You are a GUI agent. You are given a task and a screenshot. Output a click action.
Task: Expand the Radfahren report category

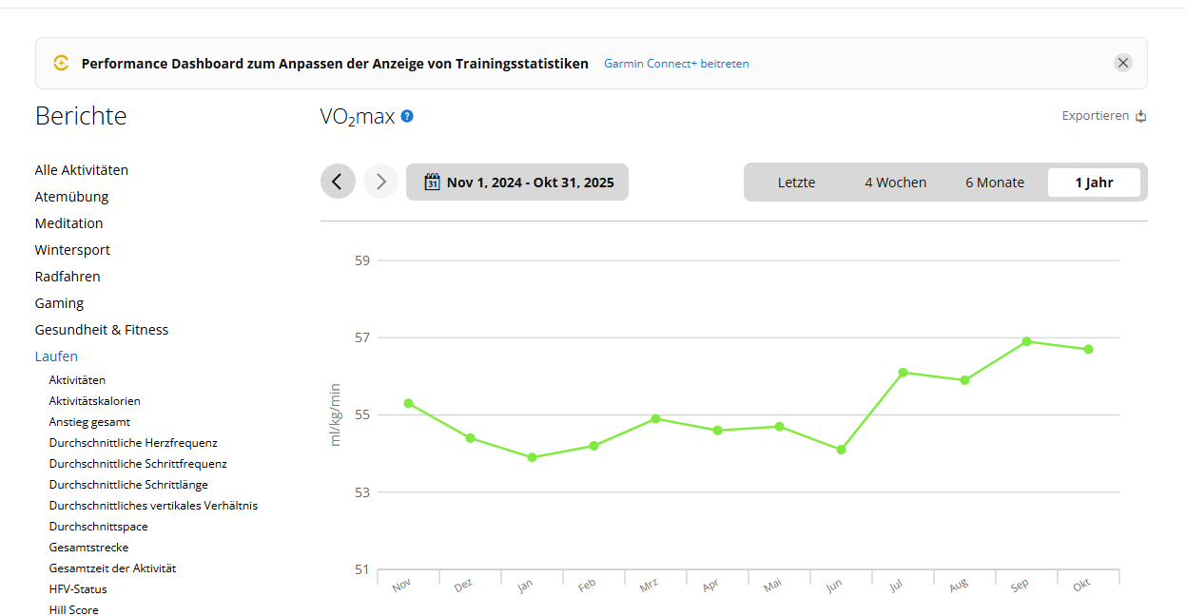point(68,277)
